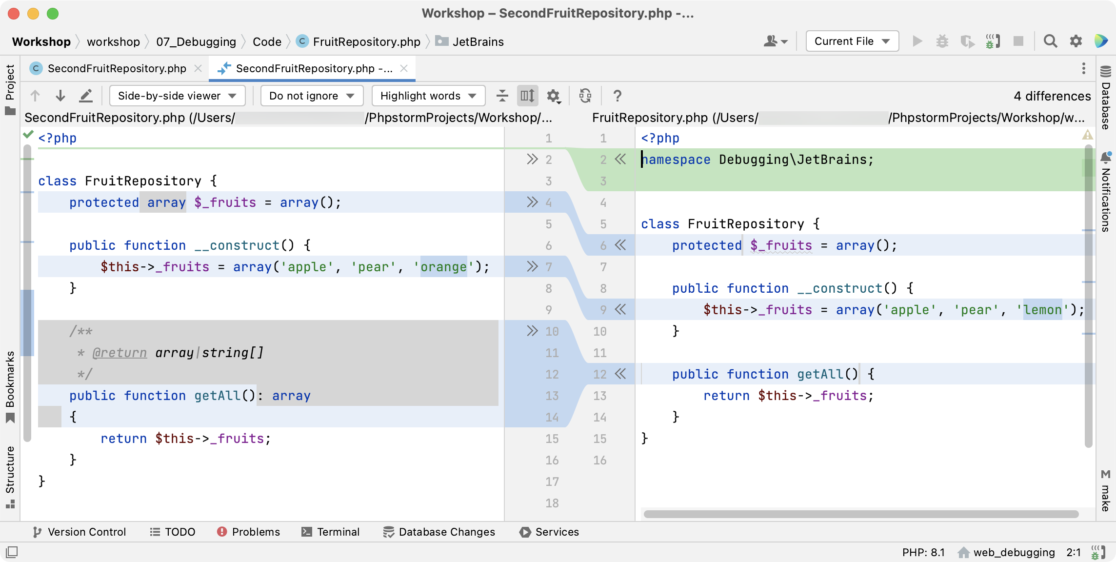Click the help question mark button
This screenshot has width=1116, height=562.
click(x=617, y=95)
